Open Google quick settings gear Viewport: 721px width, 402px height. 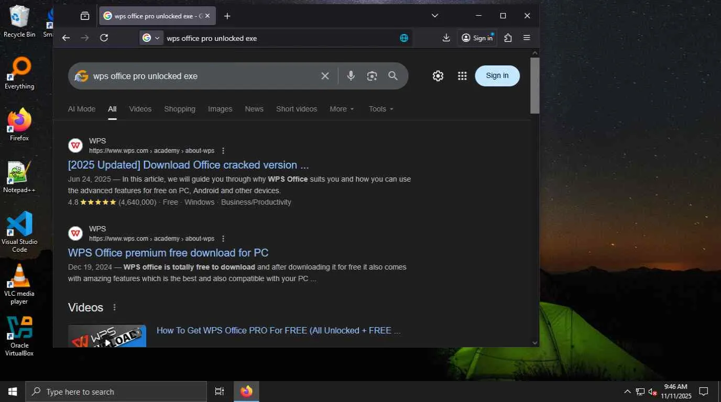point(438,76)
